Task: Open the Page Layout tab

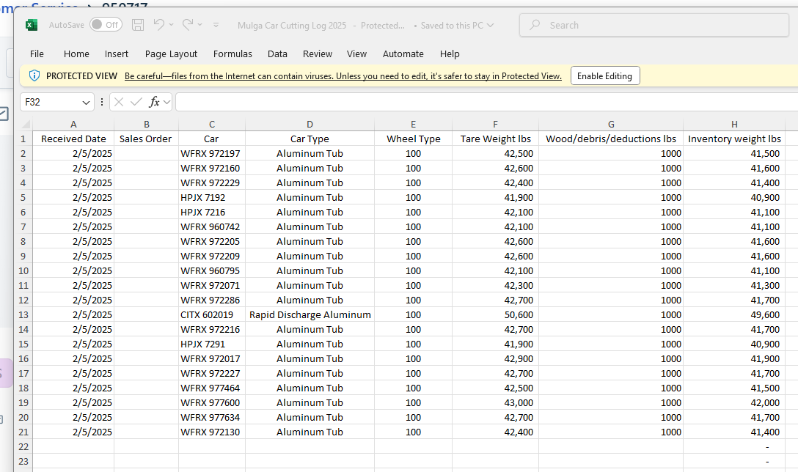Action: click(x=171, y=54)
